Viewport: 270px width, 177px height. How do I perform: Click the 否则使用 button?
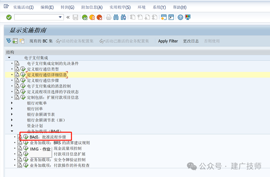tap(212, 41)
